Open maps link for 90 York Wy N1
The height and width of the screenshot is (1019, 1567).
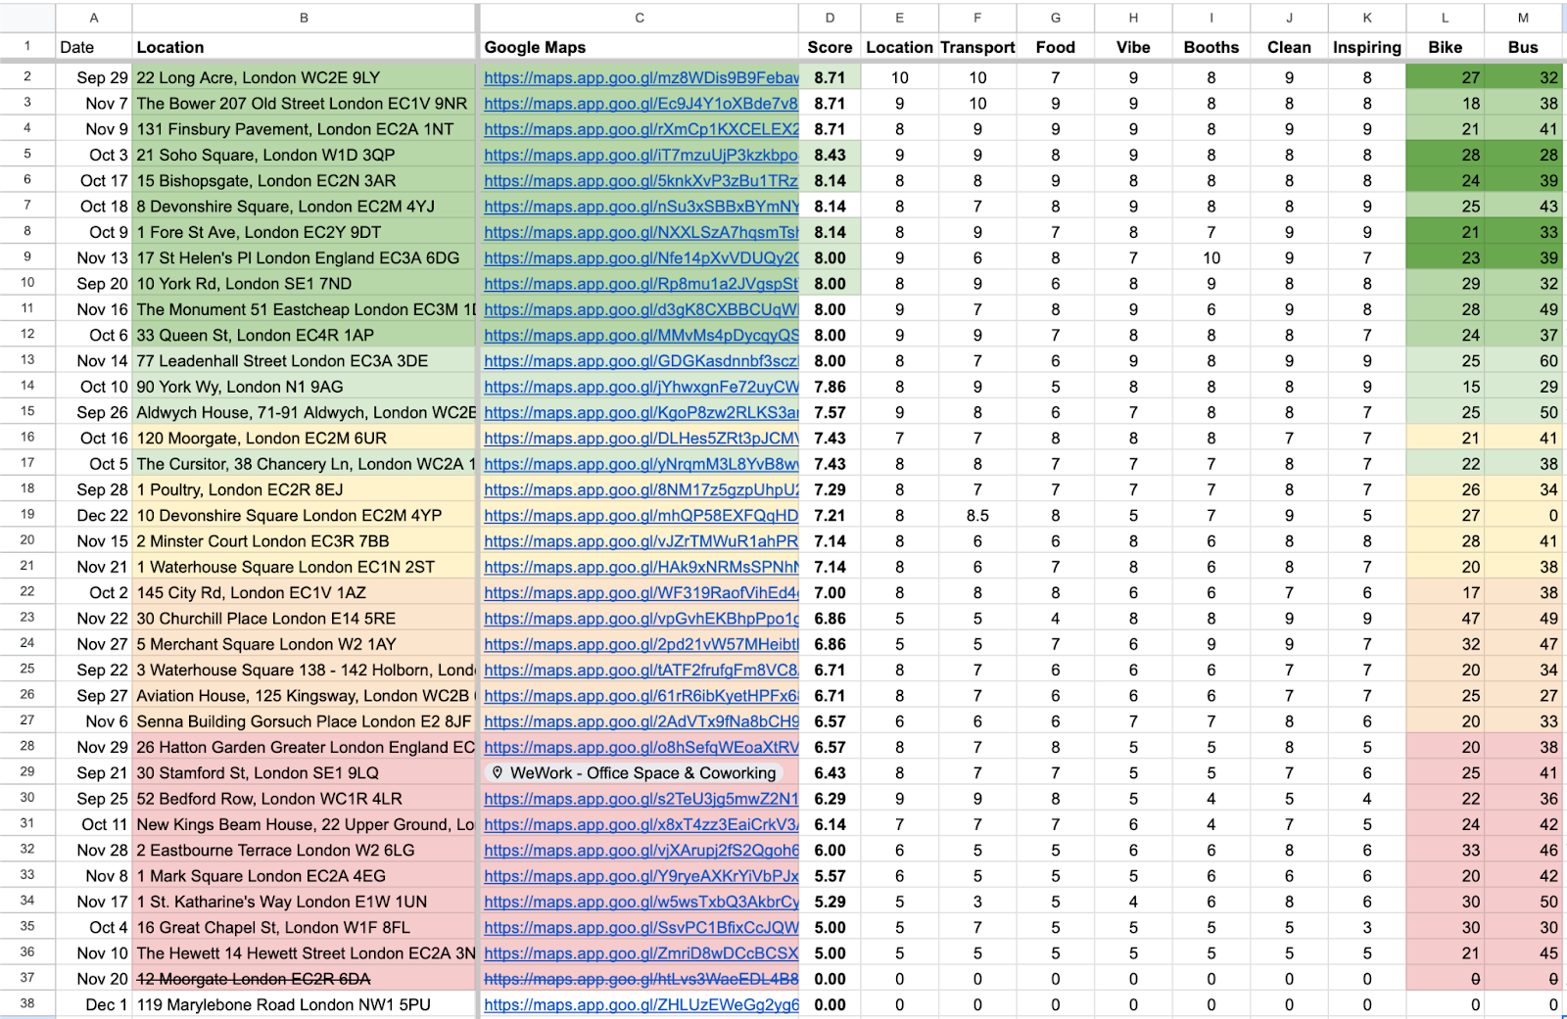point(641,387)
